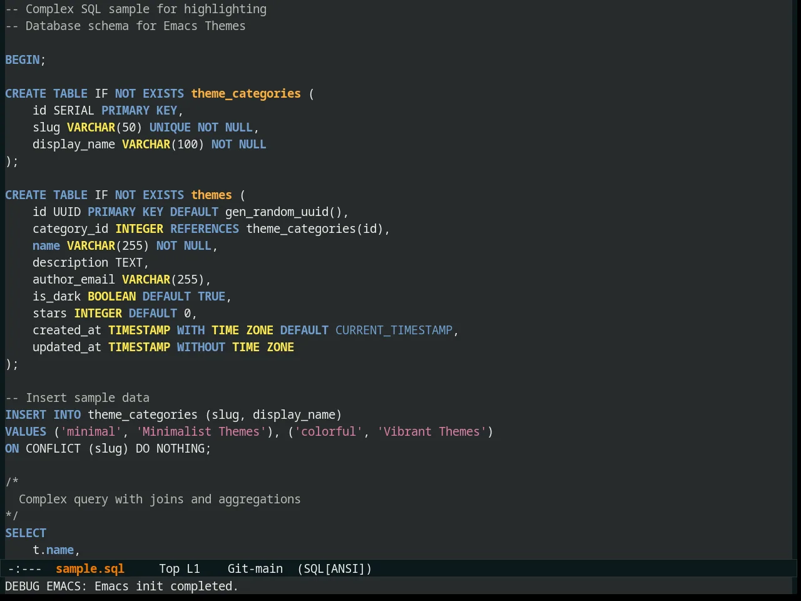
Task: Click the L1 line number indicator
Action: 193,568
